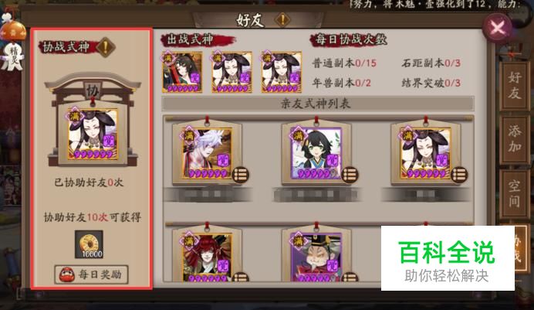Click the 每日奖励 daily reward button
The image size is (534, 310).
[91, 274]
